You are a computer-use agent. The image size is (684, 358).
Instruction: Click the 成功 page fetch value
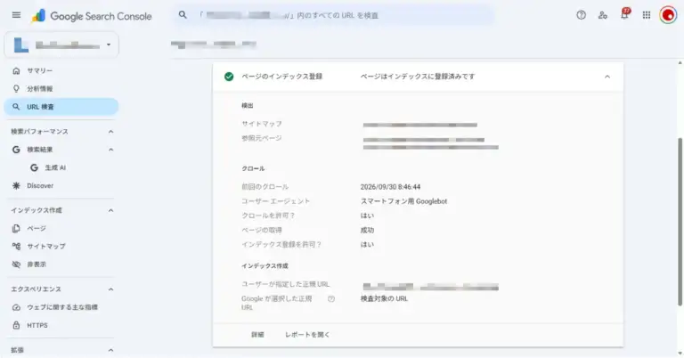pyautogui.click(x=367, y=231)
